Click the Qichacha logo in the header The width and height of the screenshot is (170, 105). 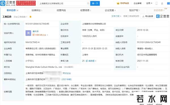pos(8,3)
